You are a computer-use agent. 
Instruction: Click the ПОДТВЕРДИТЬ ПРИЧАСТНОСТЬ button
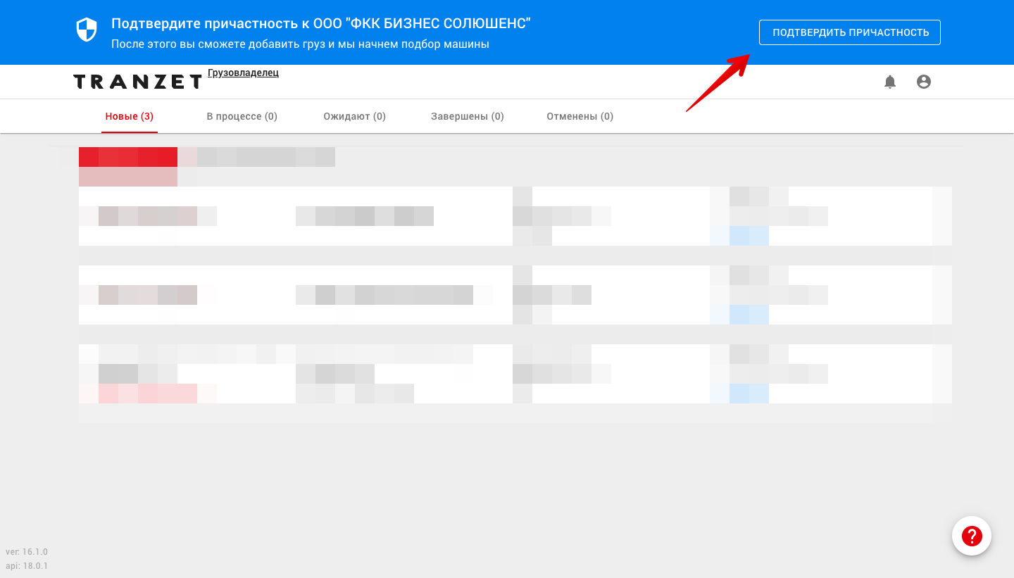(849, 32)
